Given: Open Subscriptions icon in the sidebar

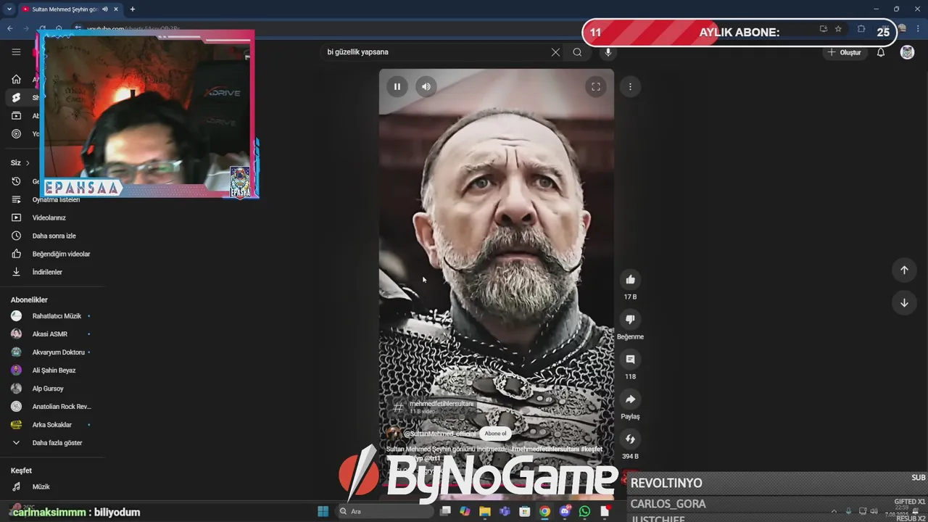Looking at the screenshot, I should pos(16,115).
